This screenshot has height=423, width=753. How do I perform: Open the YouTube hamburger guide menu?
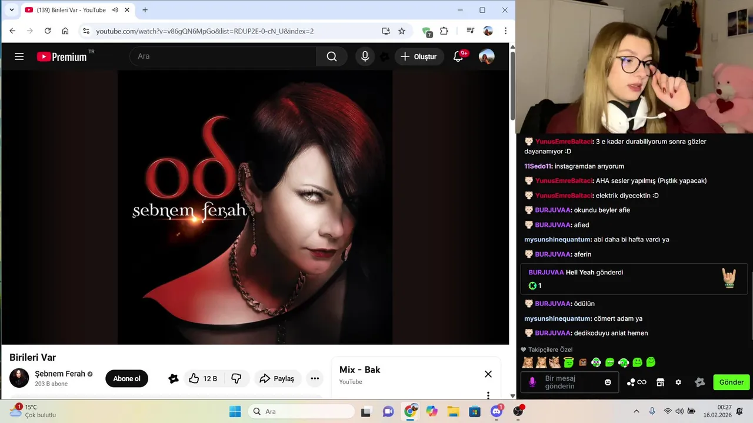coord(19,56)
